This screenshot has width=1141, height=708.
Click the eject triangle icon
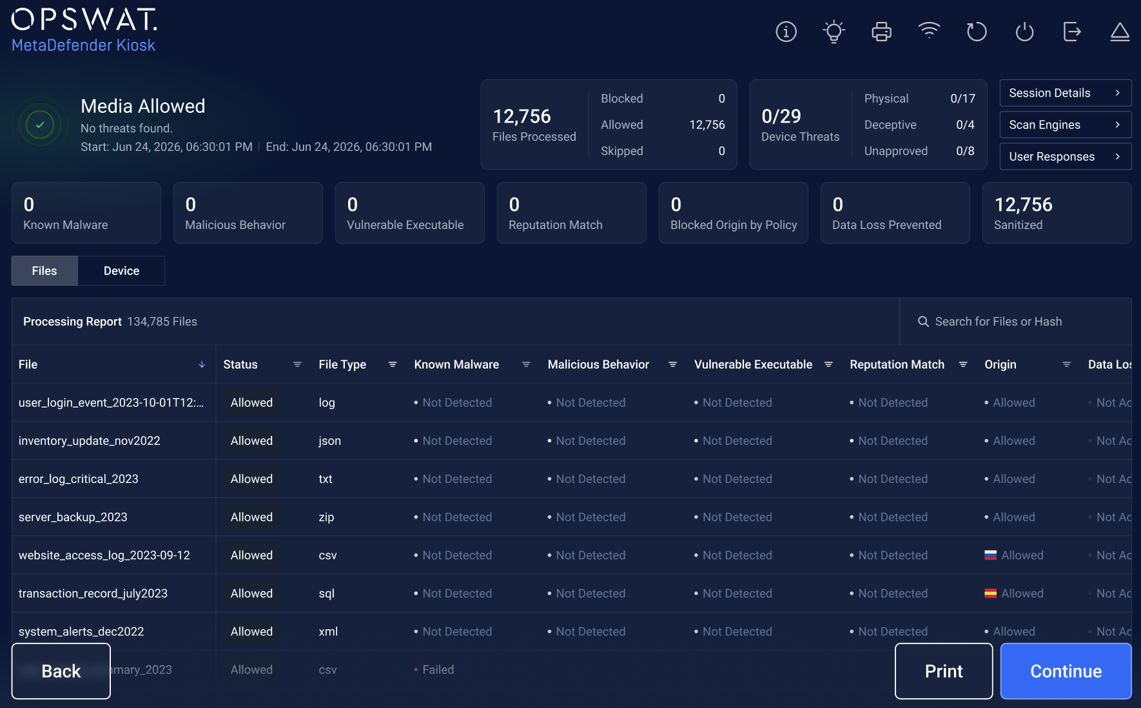[1120, 31]
